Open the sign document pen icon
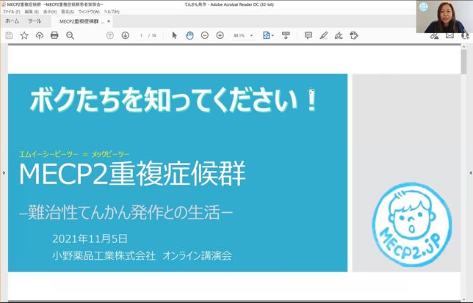Image resolution: width=473 pixels, height=303 pixels. click(339, 35)
